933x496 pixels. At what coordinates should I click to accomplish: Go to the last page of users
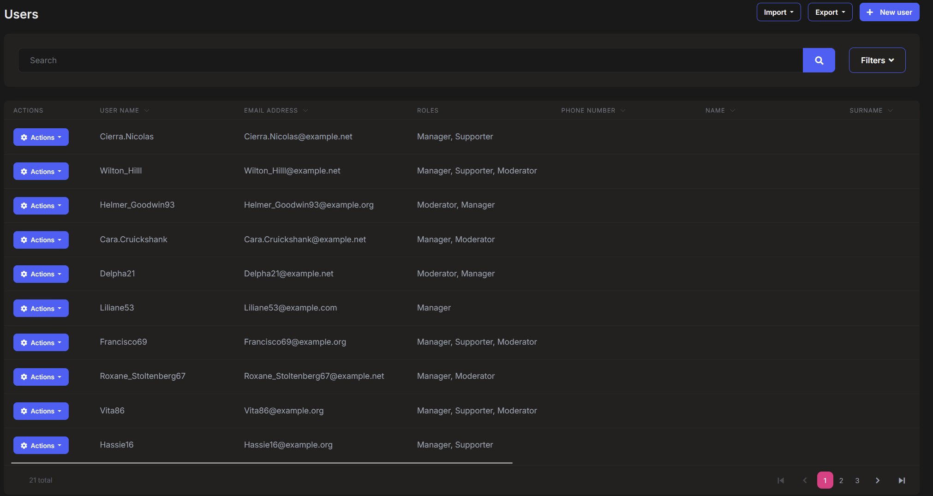[901, 480]
